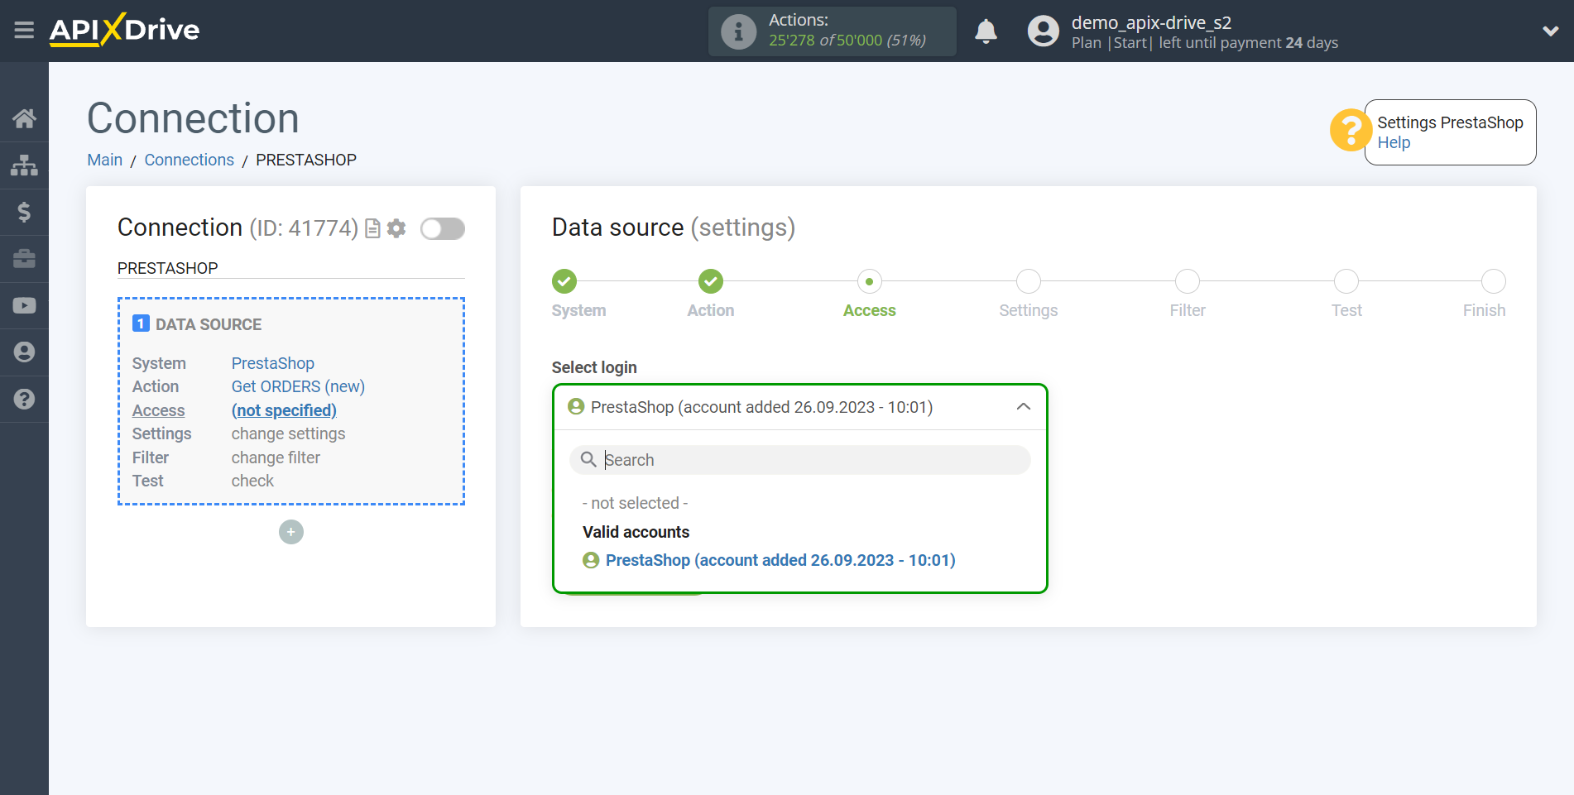Go to Settings step
This screenshot has width=1574, height=795.
(1029, 281)
